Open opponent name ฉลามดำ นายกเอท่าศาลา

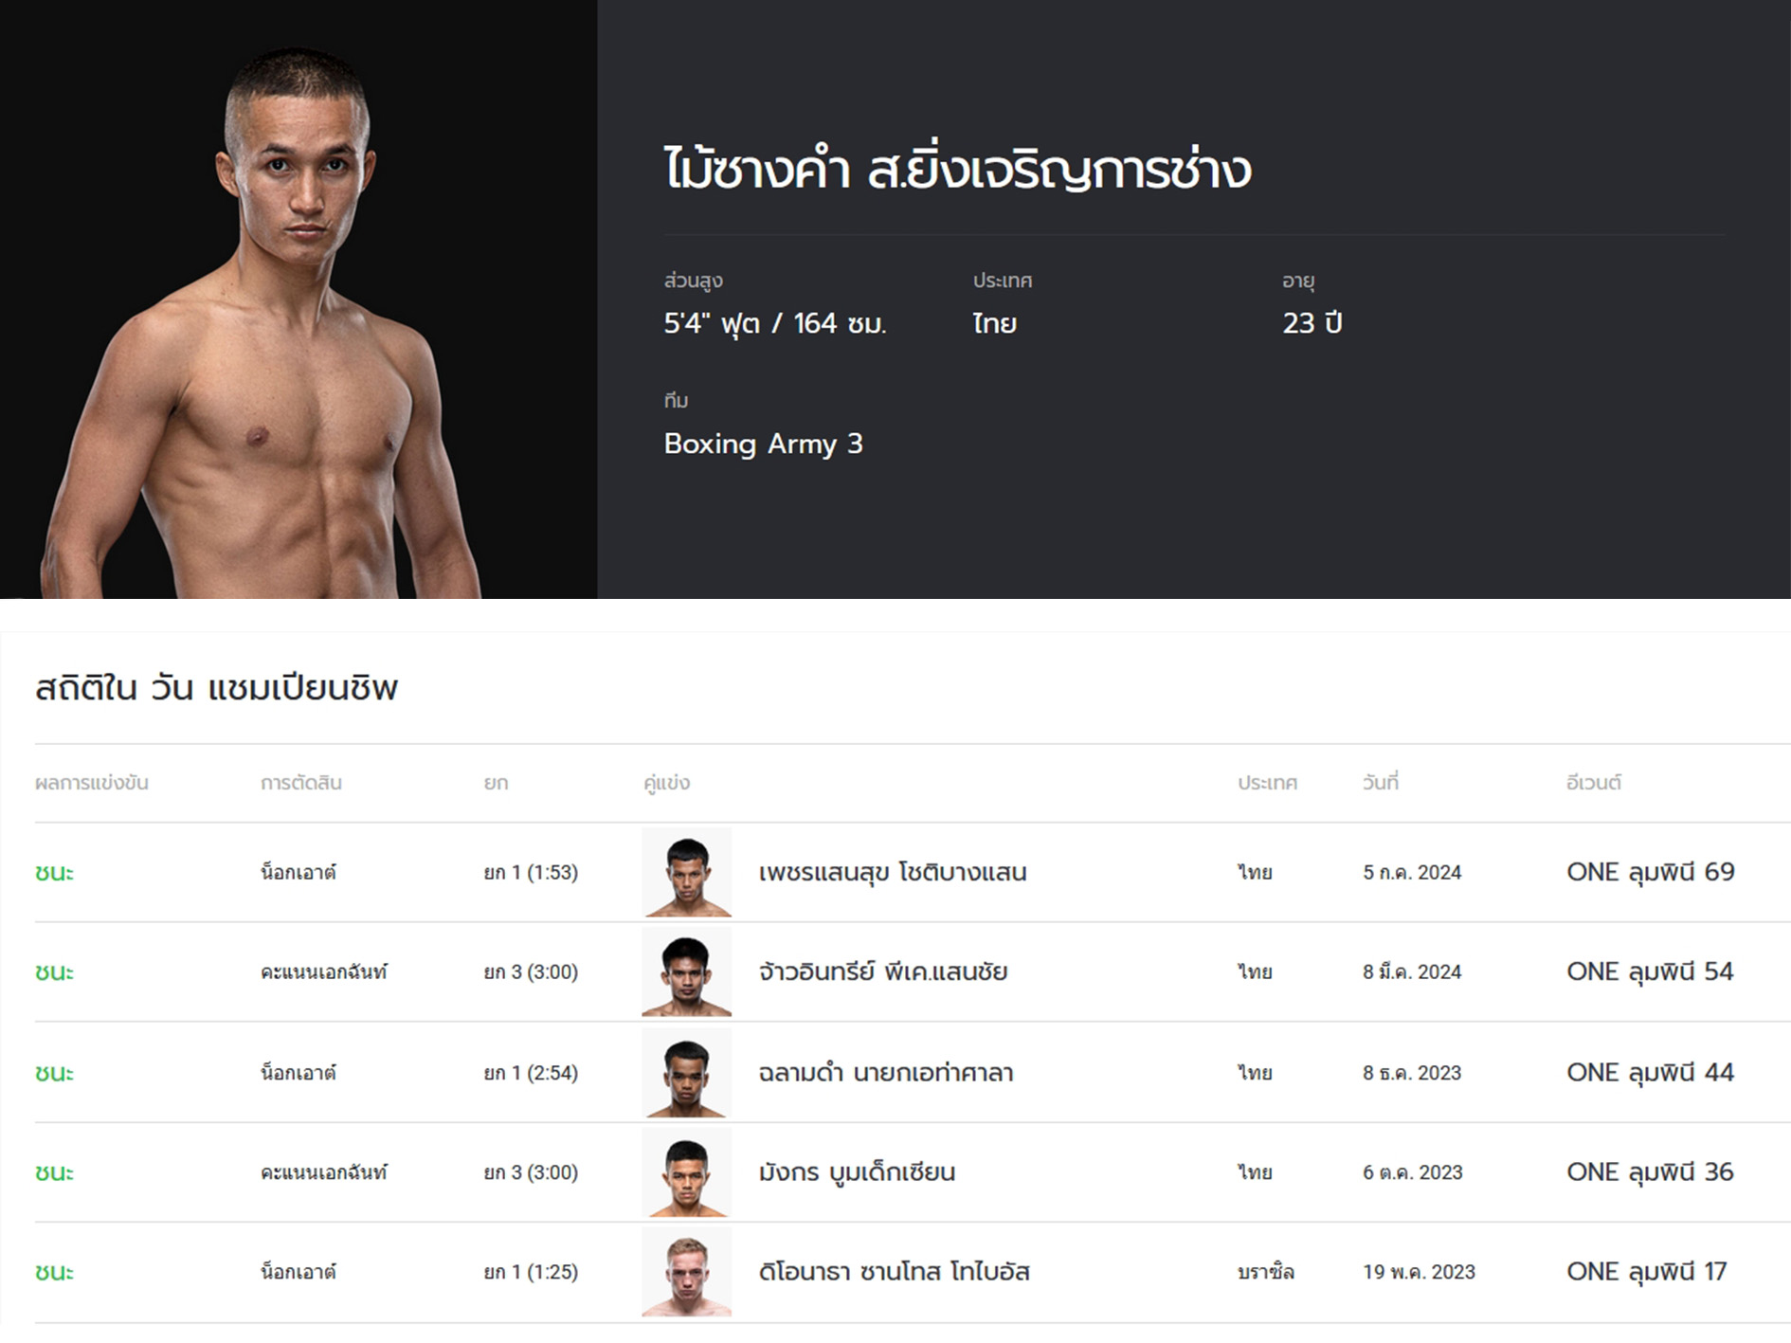tap(886, 1073)
